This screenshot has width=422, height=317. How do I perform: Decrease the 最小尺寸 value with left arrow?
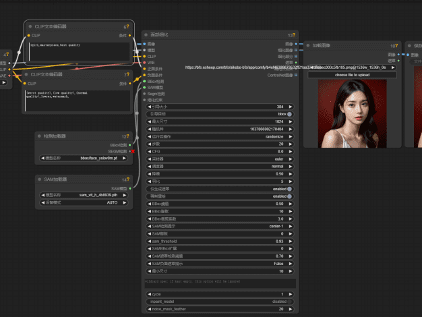(x=150, y=271)
